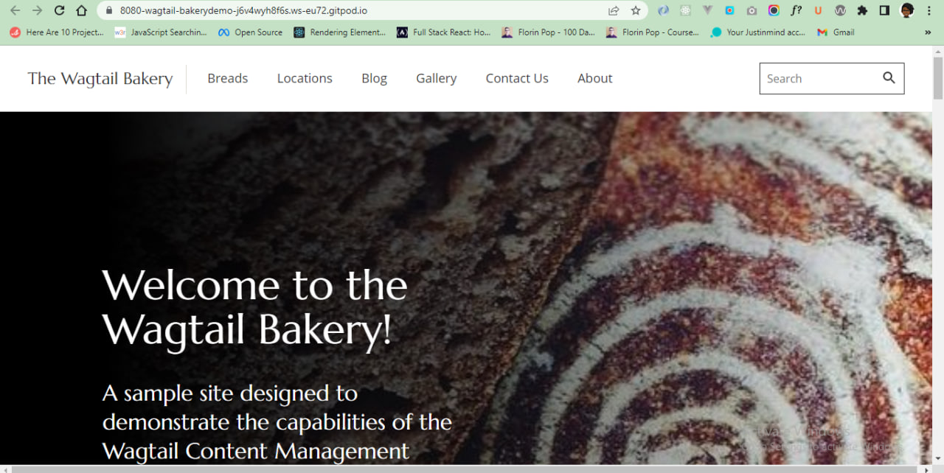Click the Welcome to the Wagtail Bakery heading
This screenshot has height=473, width=944.
(254, 307)
